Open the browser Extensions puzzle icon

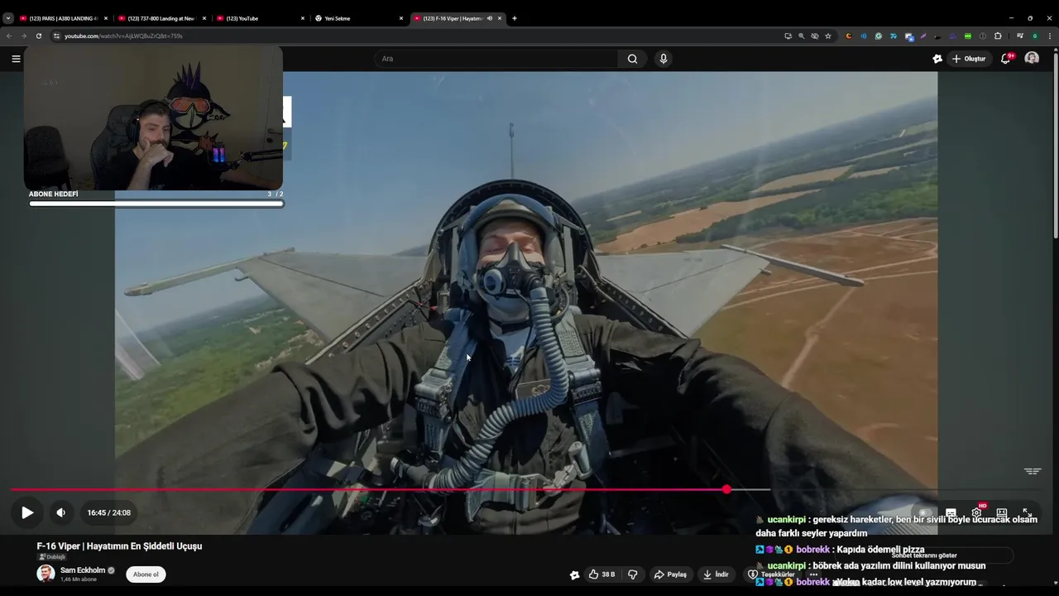click(x=998, y=36)
